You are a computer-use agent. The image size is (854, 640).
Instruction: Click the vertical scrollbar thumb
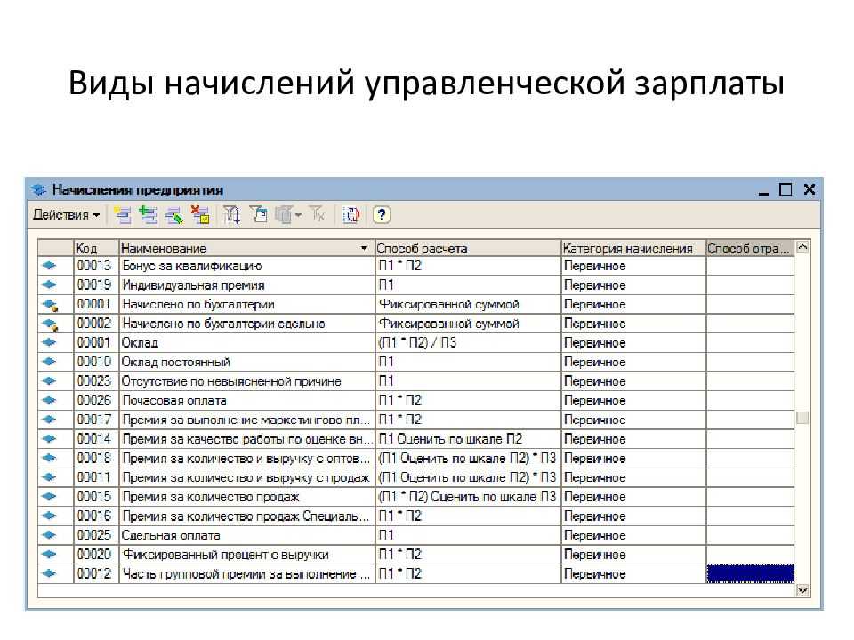click(x=802, y=418)
